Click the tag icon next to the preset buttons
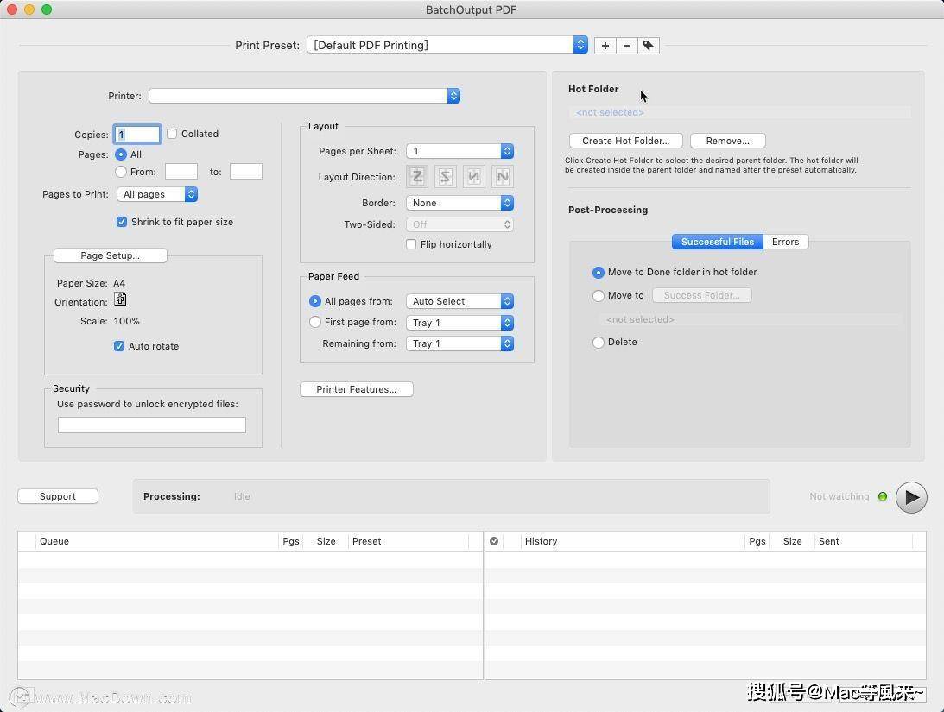 [x=649, y=46]
